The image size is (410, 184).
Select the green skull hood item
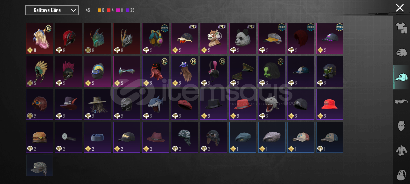[272, 72]
